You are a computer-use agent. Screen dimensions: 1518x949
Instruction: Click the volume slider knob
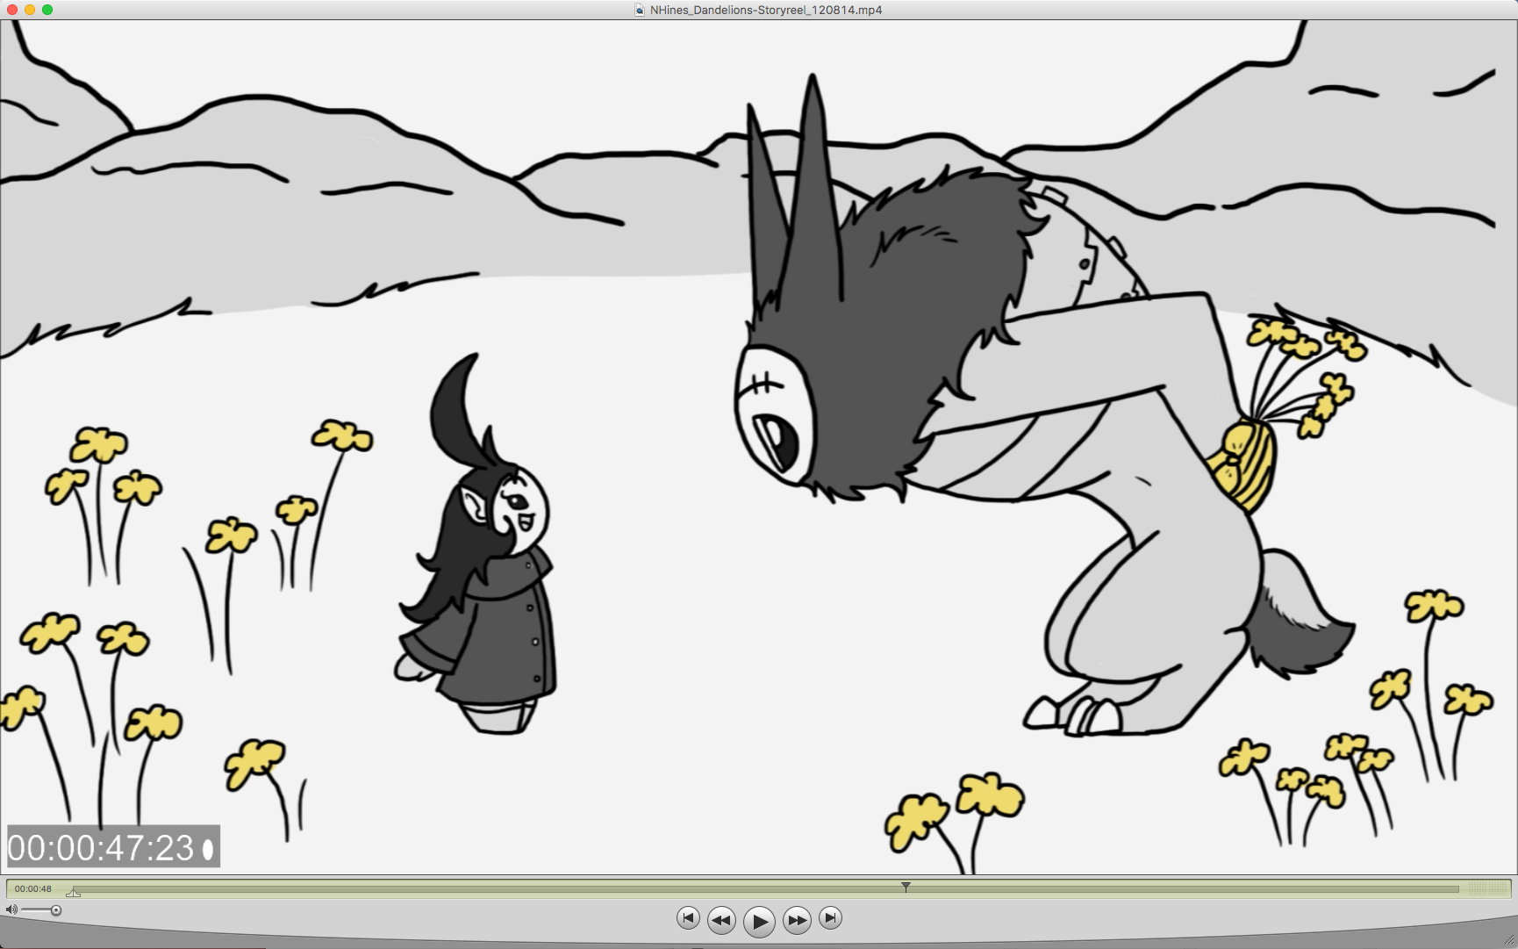click(x=56, y=910)
